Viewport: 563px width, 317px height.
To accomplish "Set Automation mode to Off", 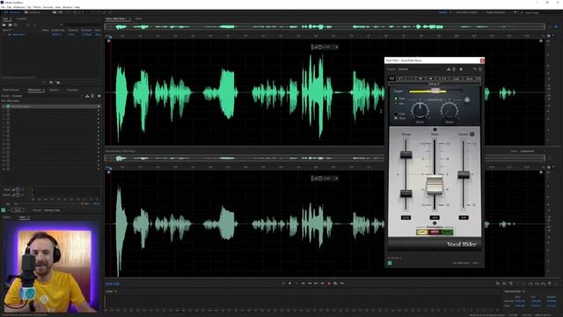I will pyautogui.click(x=421, y=232).
